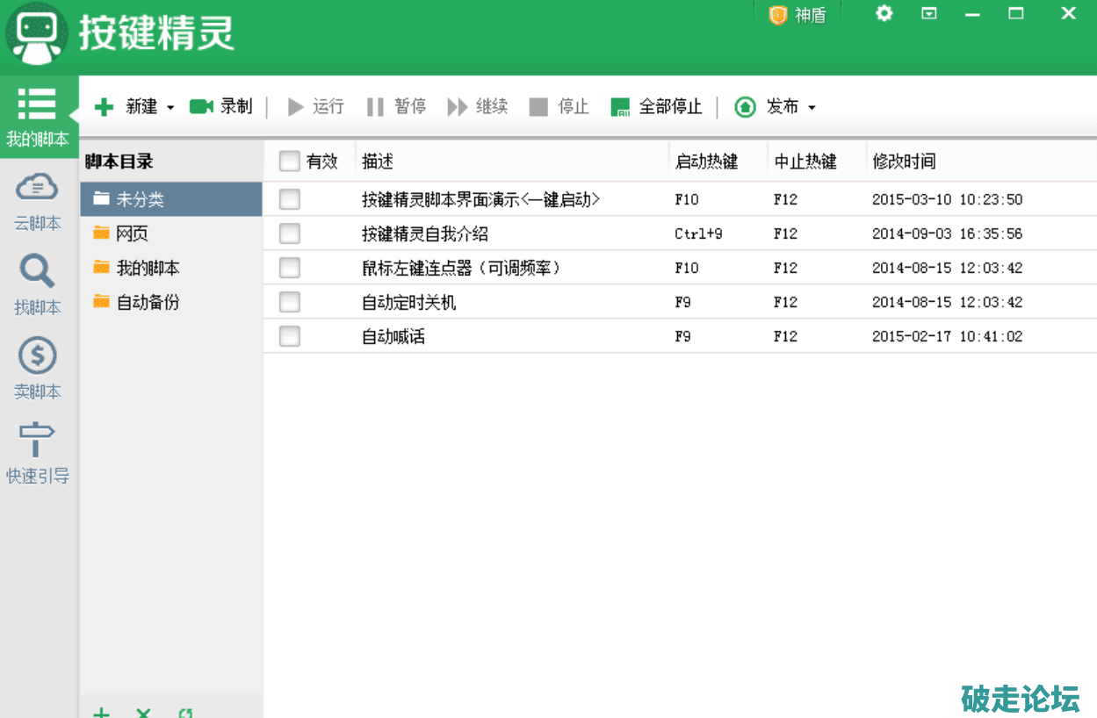Toggle the 有效 select-all header checkbox
This screenshot has width=1097, height=718.
coord(289,162)
